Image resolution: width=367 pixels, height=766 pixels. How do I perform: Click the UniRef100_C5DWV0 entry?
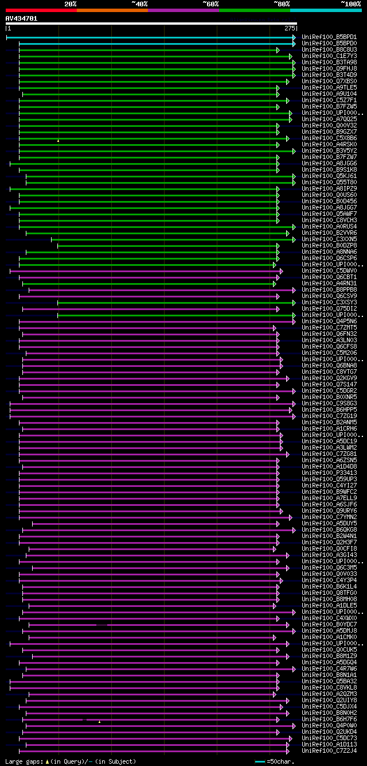click(329, 271)
